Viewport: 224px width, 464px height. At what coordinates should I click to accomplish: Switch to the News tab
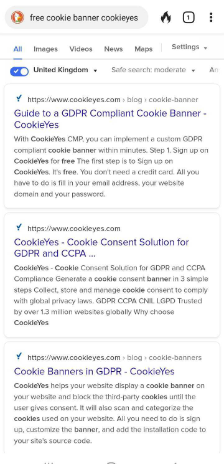click(x=113, y=49)
